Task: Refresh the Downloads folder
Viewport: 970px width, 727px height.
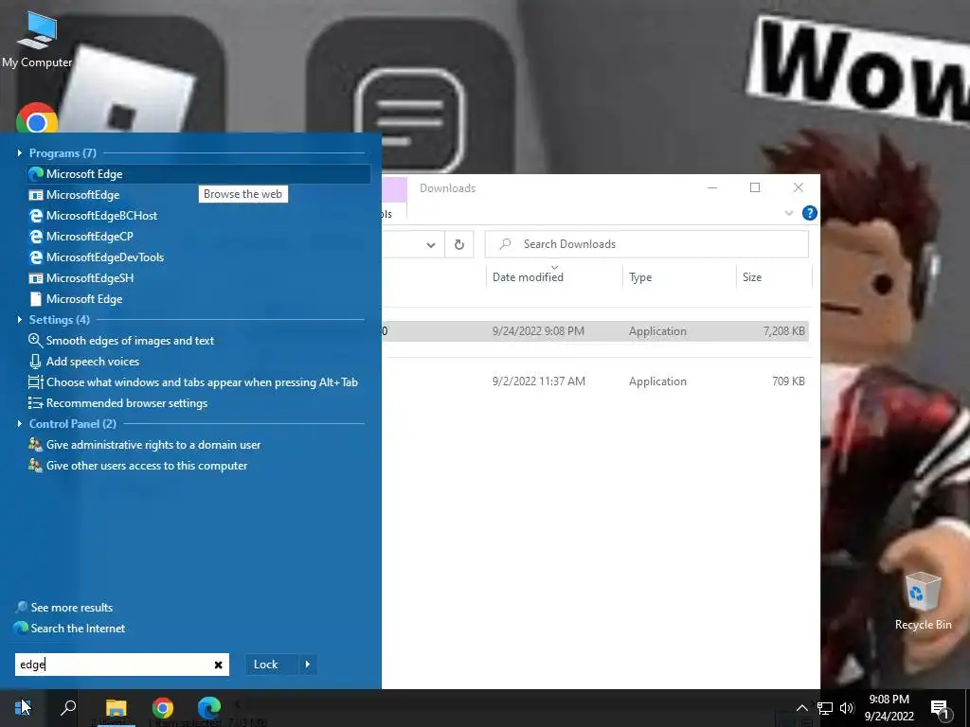Action: (459, 244)
